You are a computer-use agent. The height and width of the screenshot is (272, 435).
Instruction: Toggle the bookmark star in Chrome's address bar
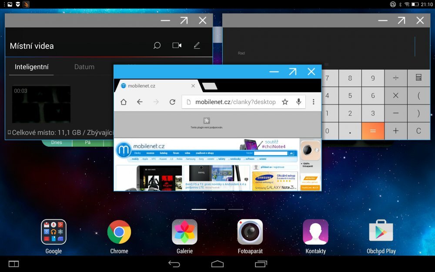285,101
